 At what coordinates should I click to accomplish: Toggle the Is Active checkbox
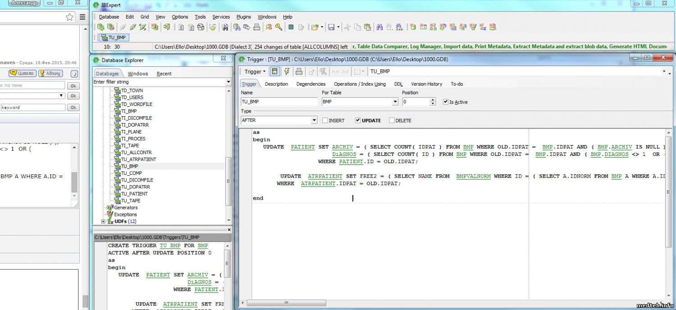[446, 102]
